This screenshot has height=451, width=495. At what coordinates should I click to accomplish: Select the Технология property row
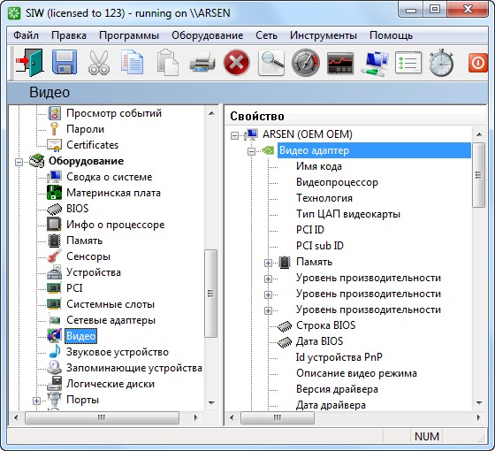[x=324, y=198]
